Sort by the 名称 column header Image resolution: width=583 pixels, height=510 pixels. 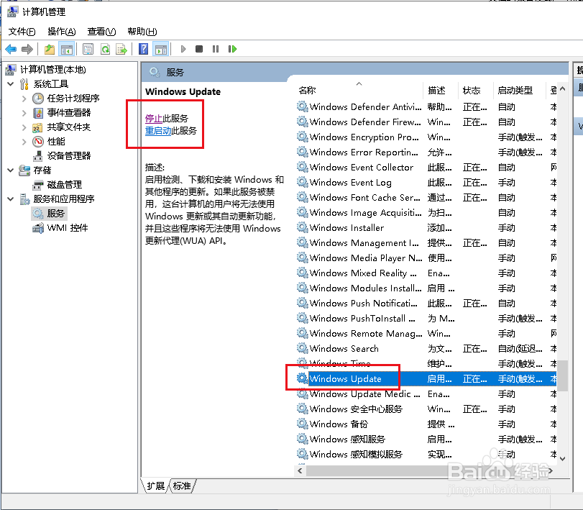tap(359, 91)
